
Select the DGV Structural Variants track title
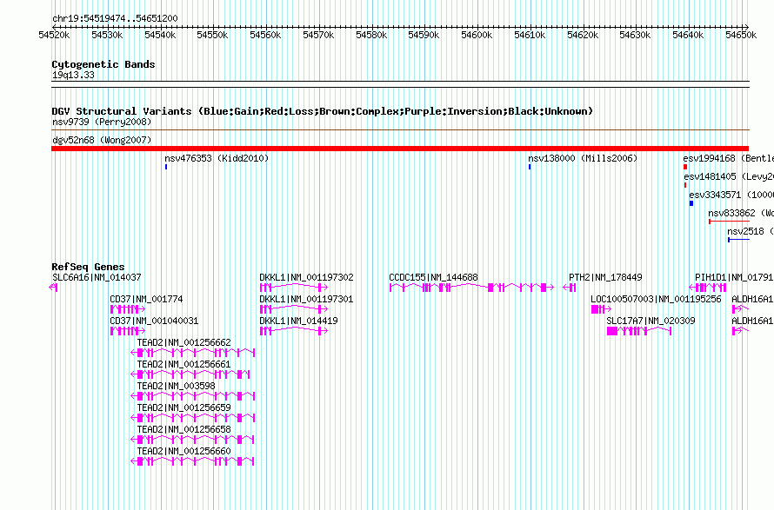(322, 111)
